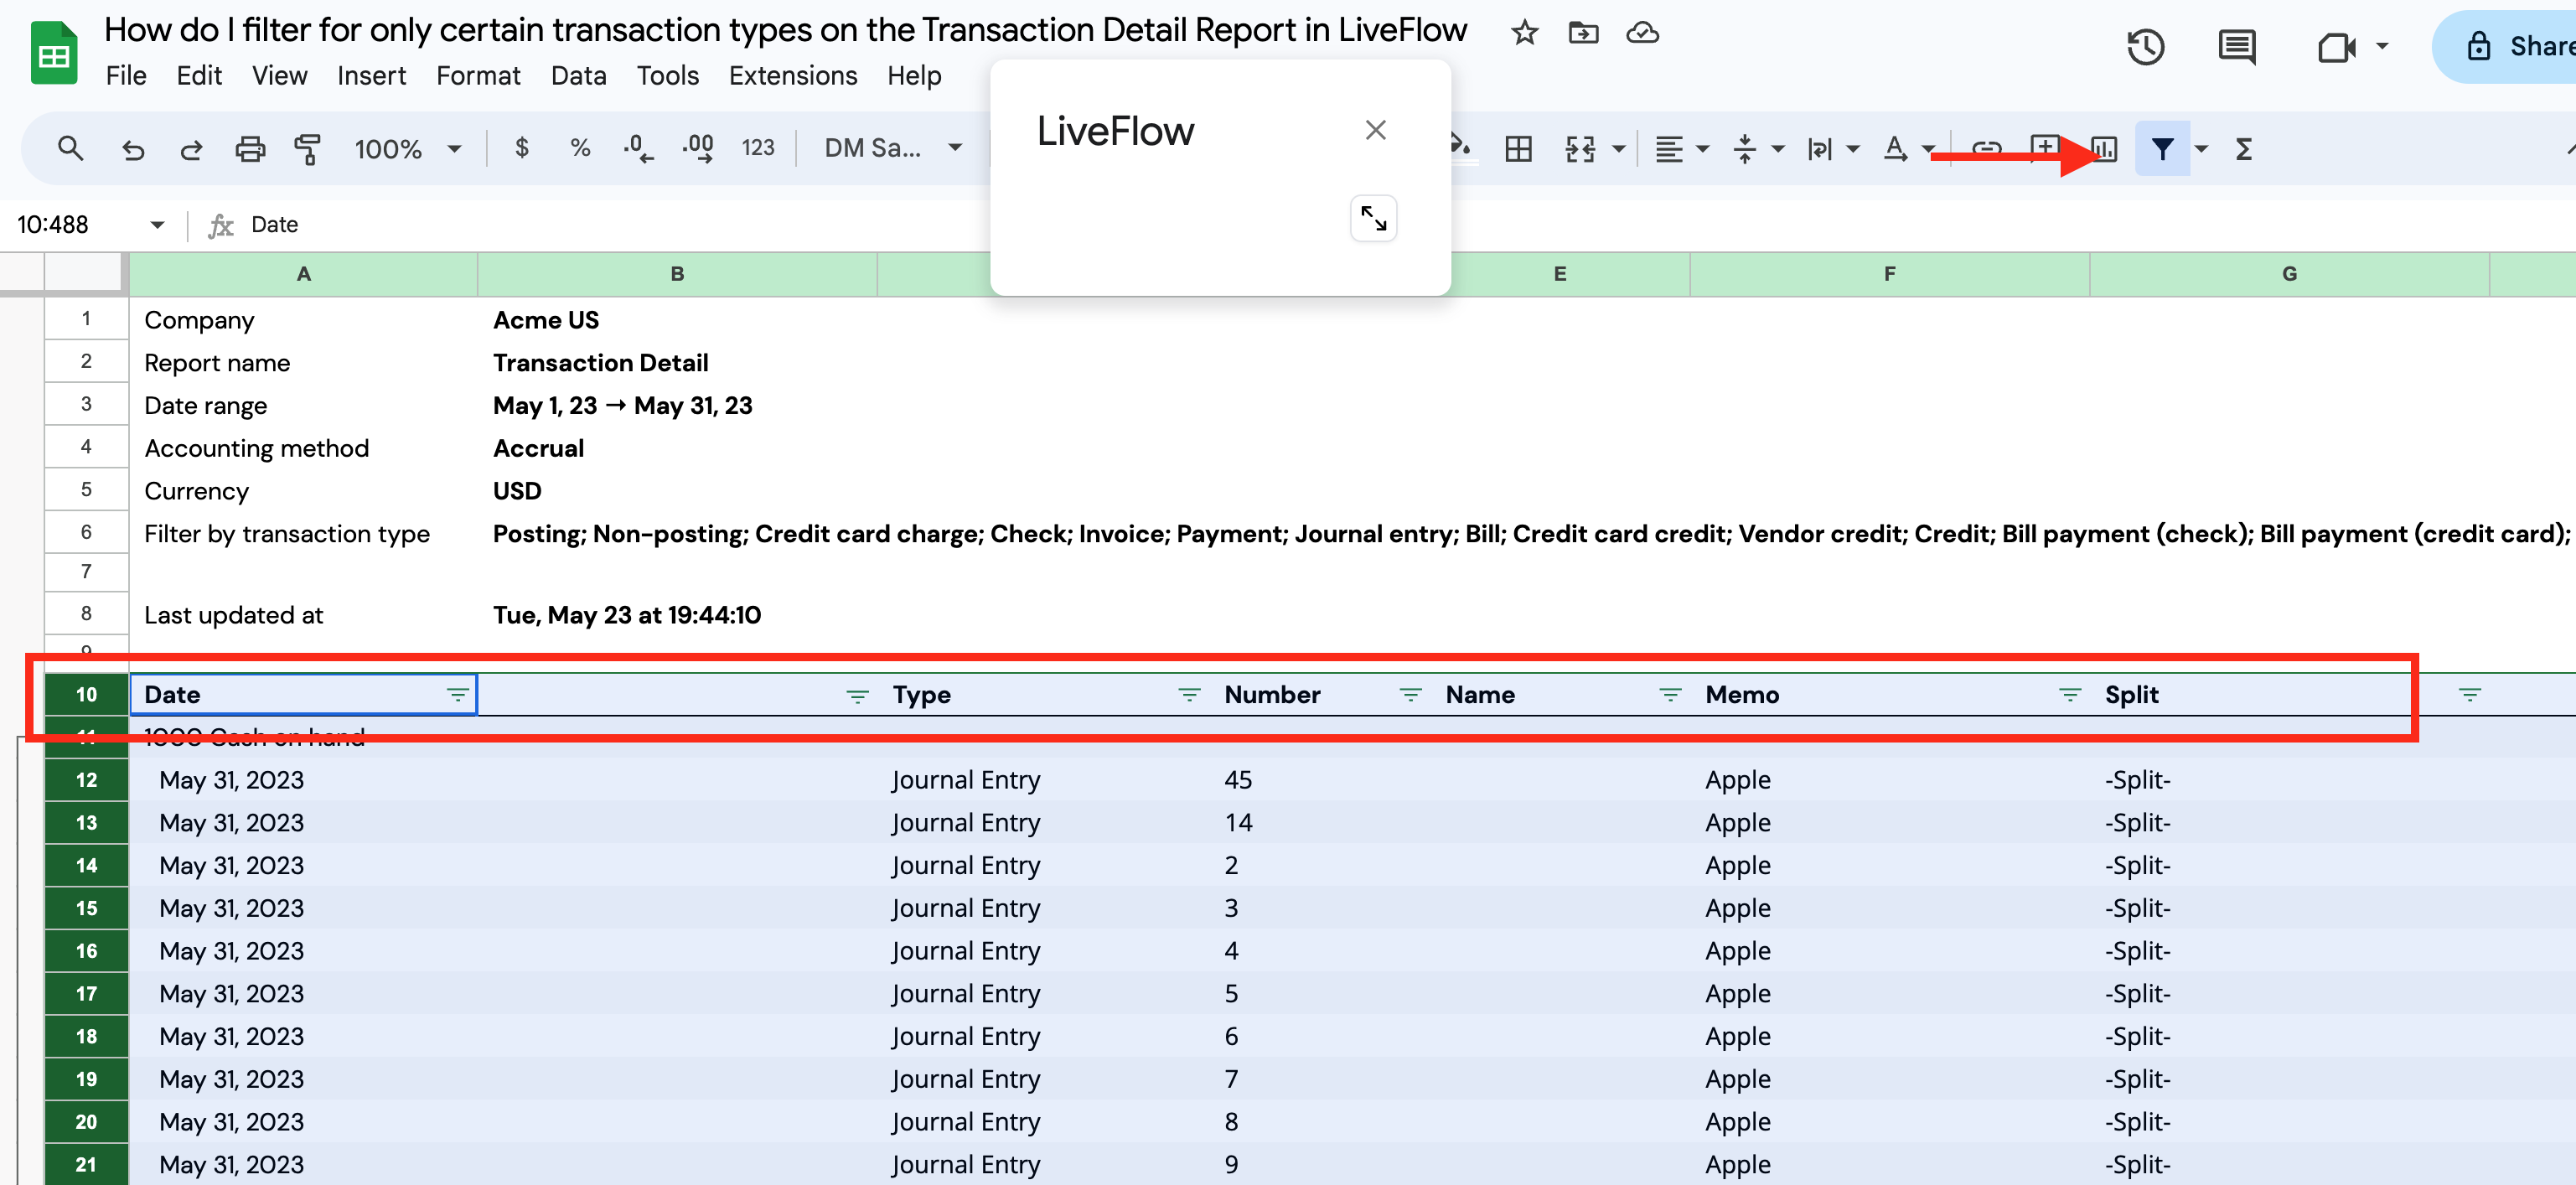The width and height of the screenshot is (2576, 1185).
Task: Open the Extensions menu
Action: 793,76
